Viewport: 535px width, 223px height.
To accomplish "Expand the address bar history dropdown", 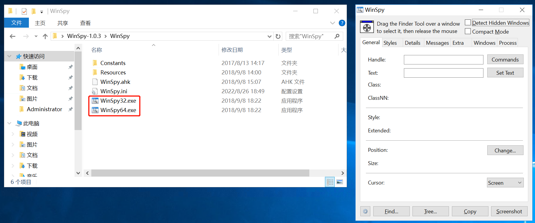I will point(269,36).
